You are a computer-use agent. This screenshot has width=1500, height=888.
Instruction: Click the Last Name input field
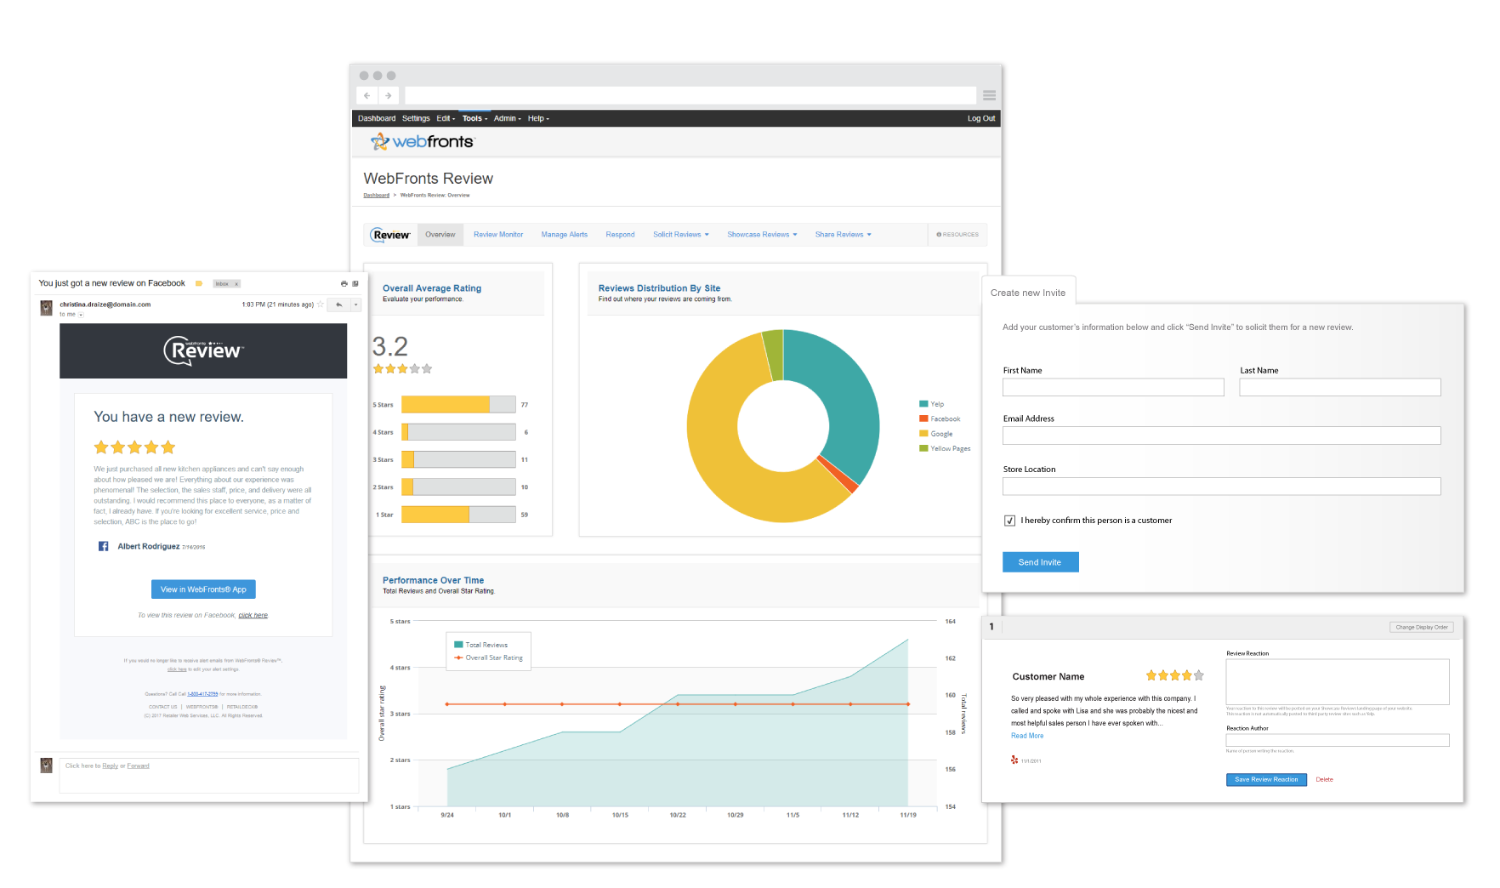(1340, 387)
